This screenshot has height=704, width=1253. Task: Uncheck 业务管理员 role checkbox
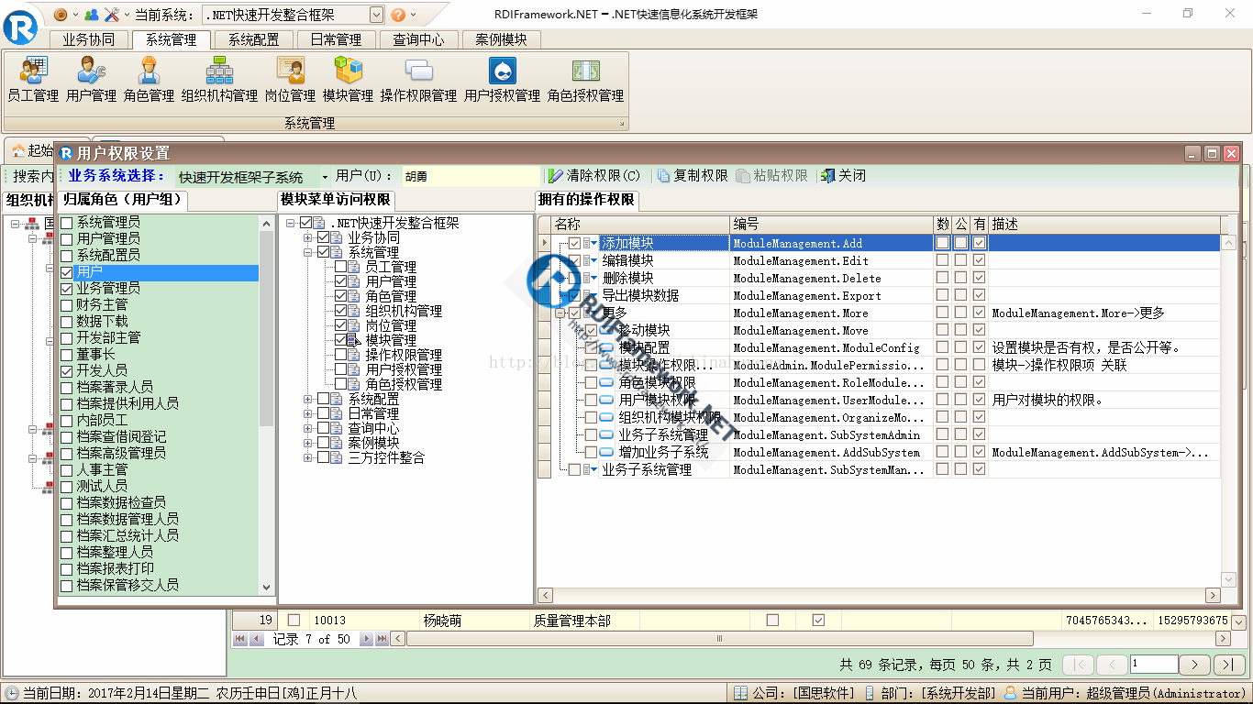point(66,289)
